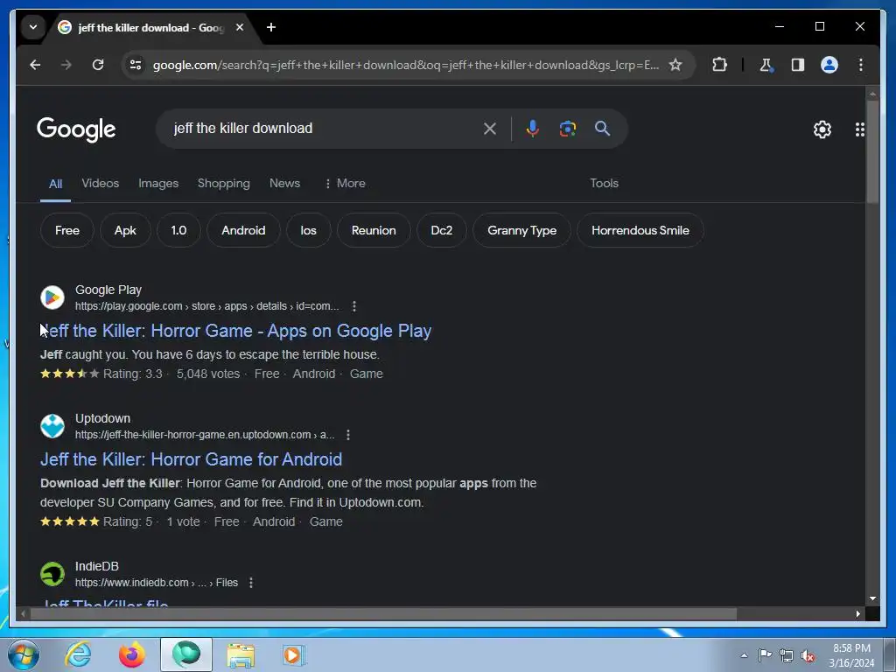Switch to the Shopping tab
This screenshot has width=896, height=672.
pyautogui.click(x=223, y=184)
